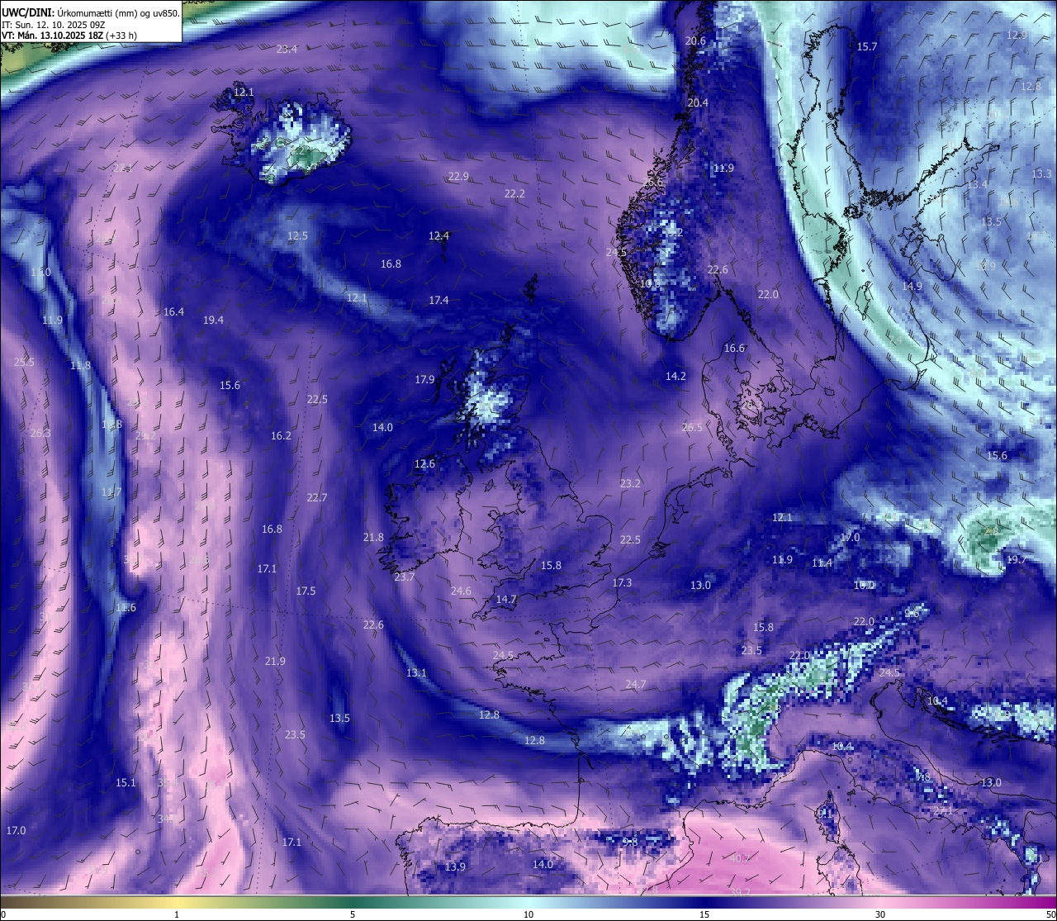
Task: Click the 19.4 value on the map
Action: 213,320
